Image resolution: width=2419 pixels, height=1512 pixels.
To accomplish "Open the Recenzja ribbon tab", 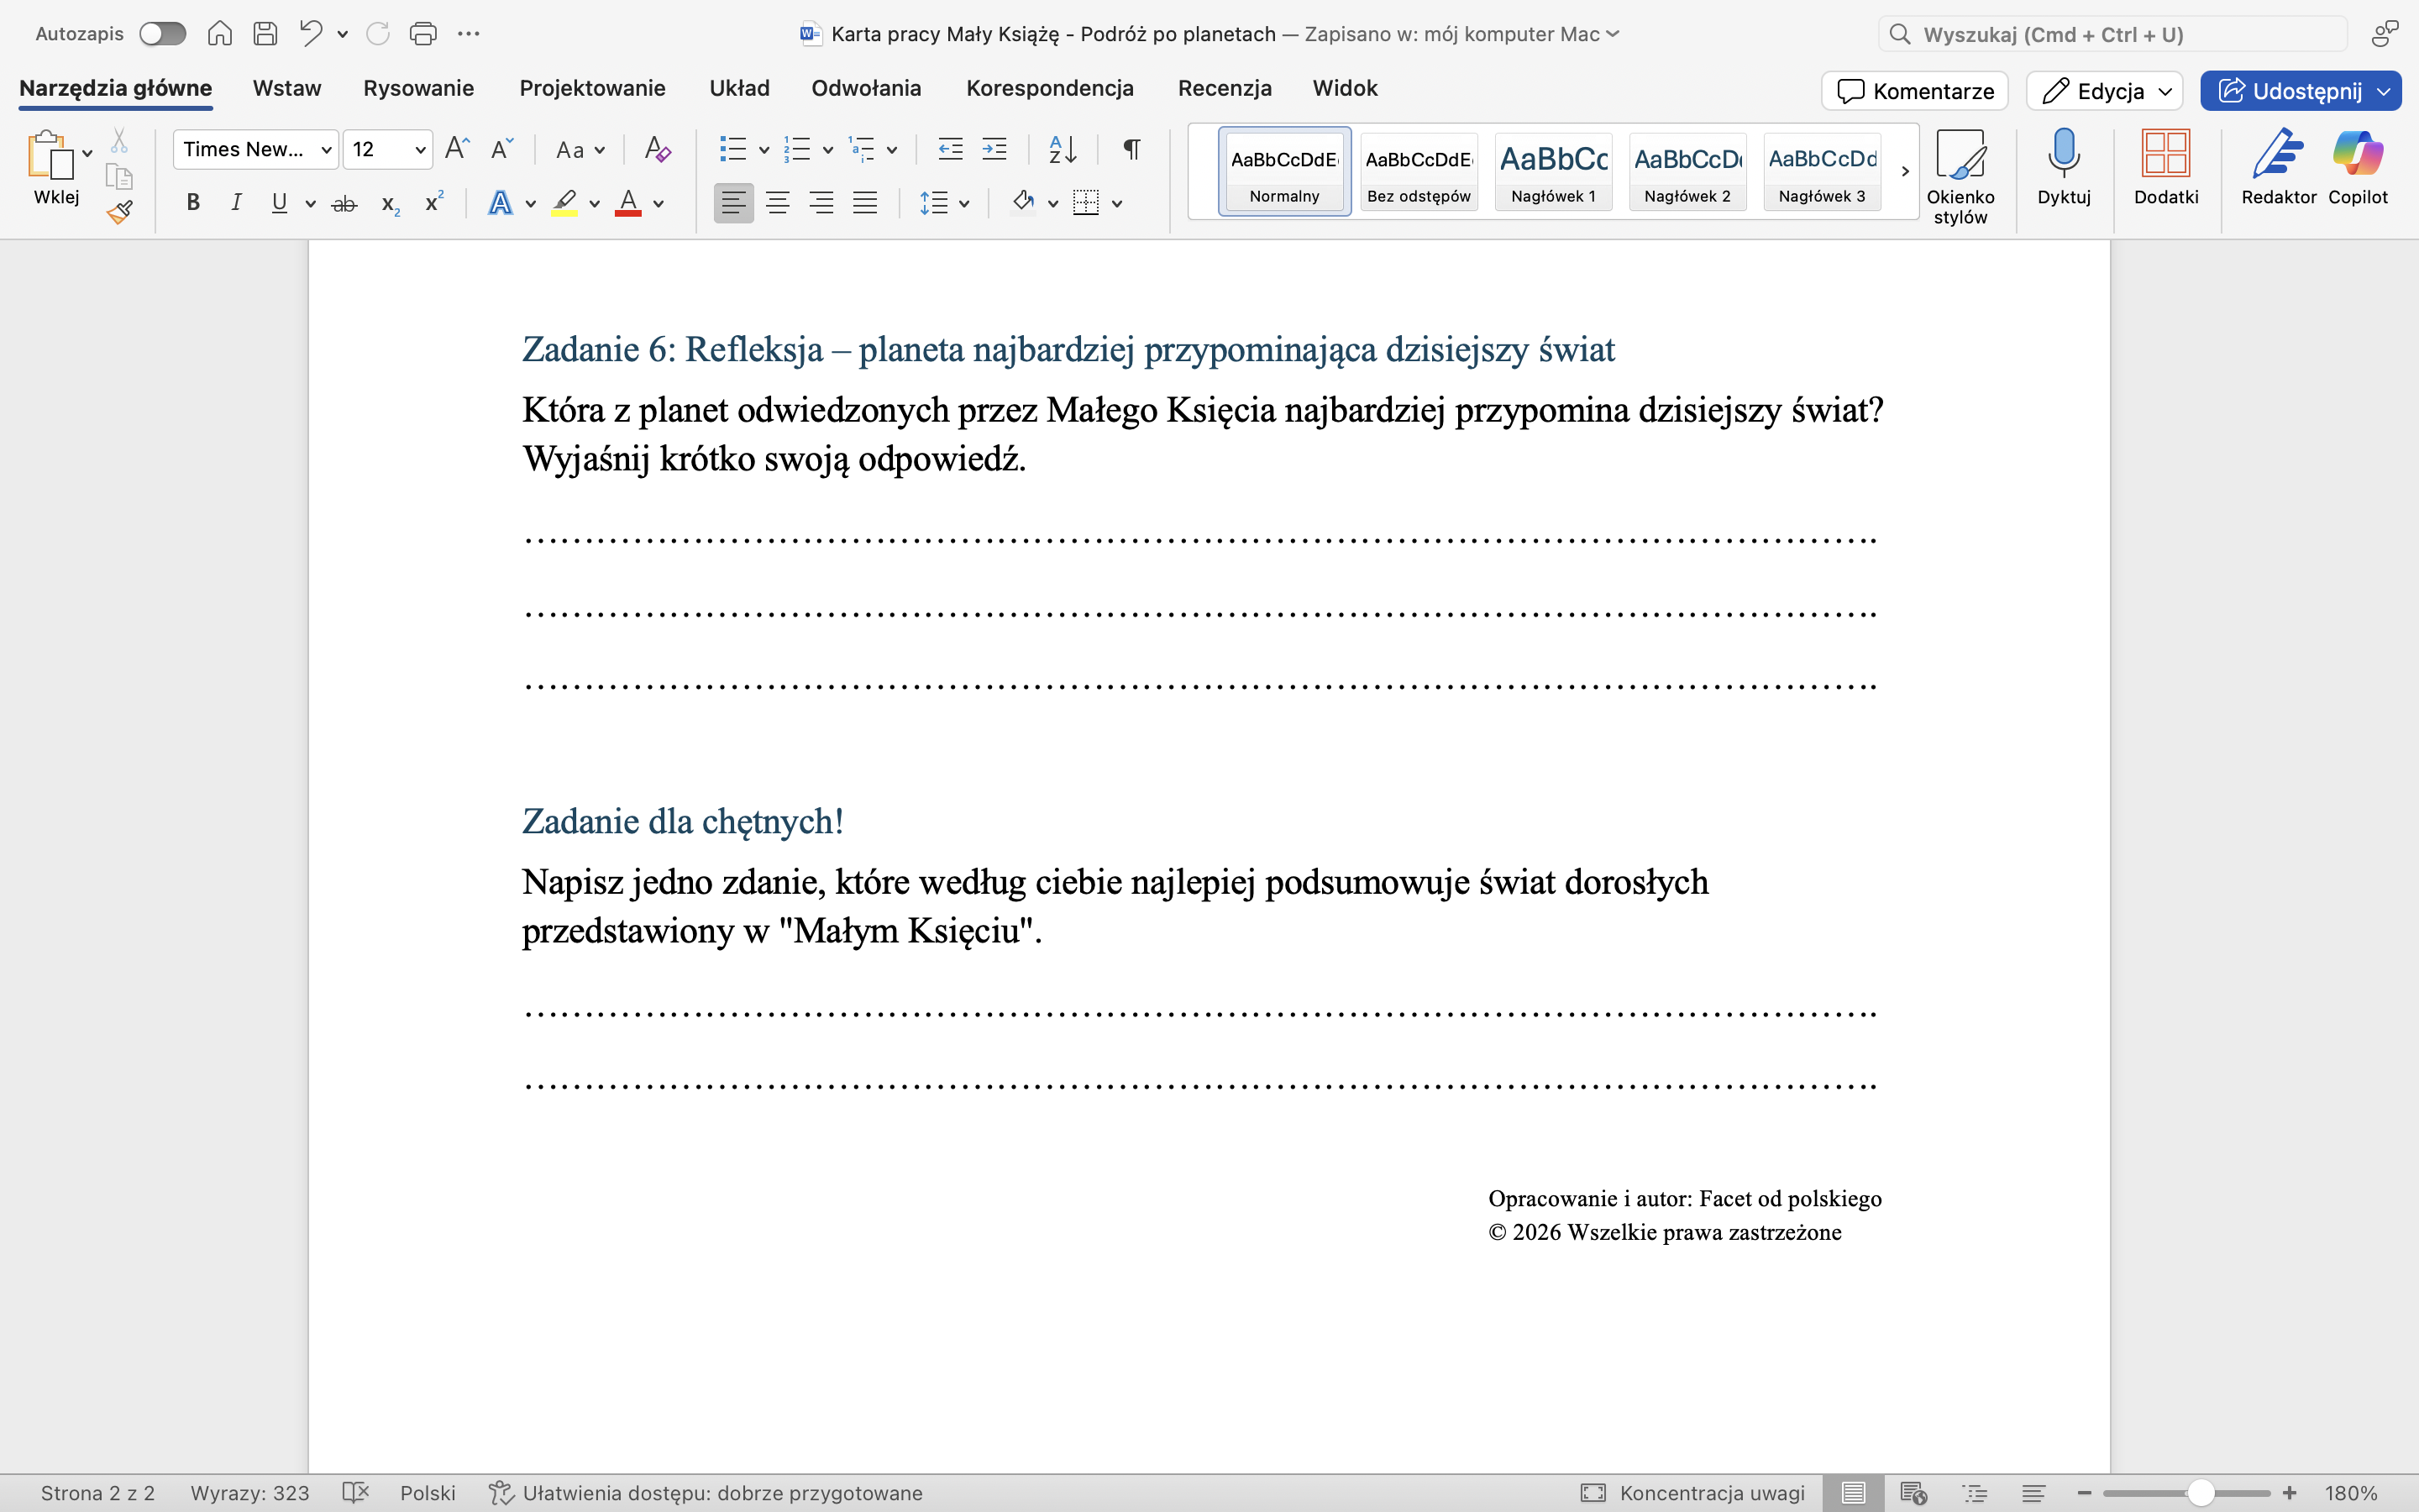I will 1225,88.
